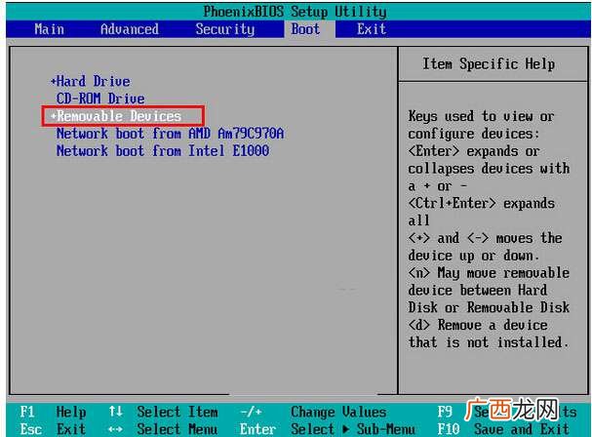
Task: Switch to the Advanced tab
Action: tap(130, 29)
